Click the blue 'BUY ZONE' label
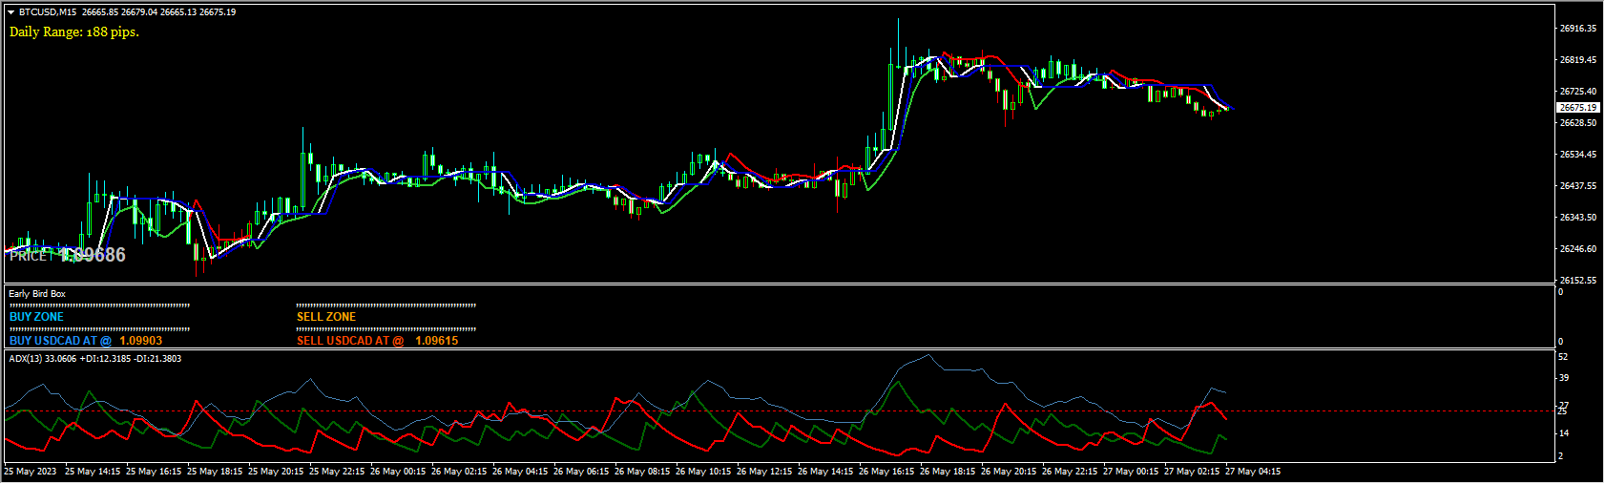The height and width of the screenshot is (484, 1605). pyautogui.click(x=36, y=317)
